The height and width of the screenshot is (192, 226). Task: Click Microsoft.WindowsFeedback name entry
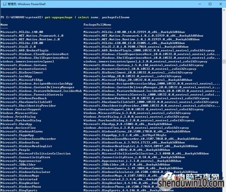[23, 98]
